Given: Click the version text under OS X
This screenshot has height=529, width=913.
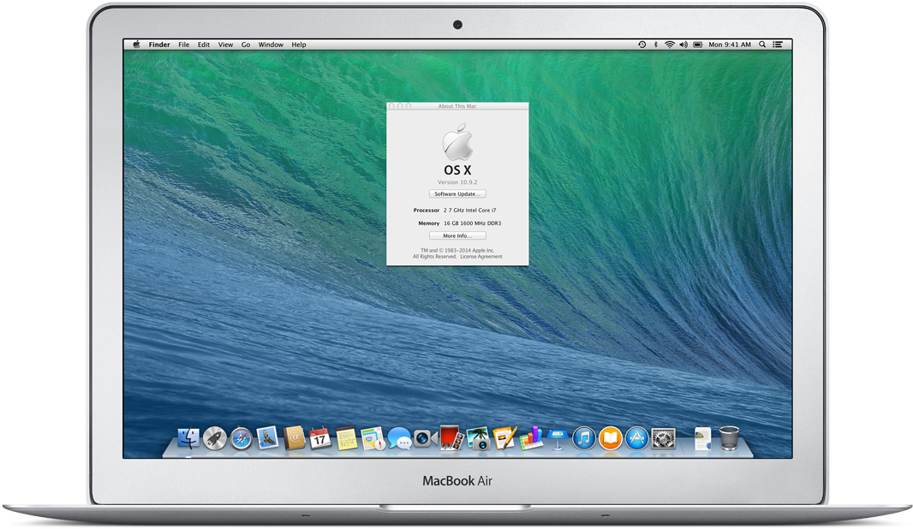Looking at the screenshot, I should pyautogui.click(x=457, y=182).
